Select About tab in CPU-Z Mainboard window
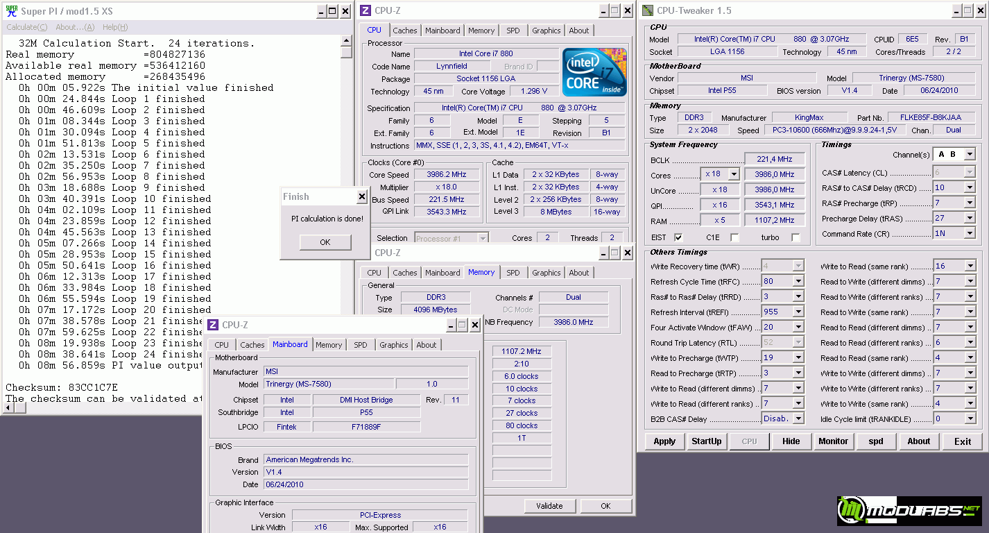The width and height of the screenshot is (989, 533). click(427, 345)
